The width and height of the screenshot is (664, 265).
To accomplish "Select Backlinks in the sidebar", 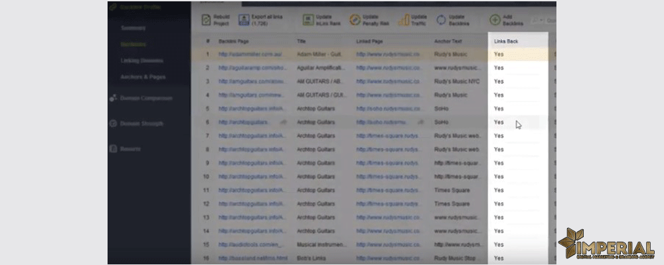I will pos(133,44).
